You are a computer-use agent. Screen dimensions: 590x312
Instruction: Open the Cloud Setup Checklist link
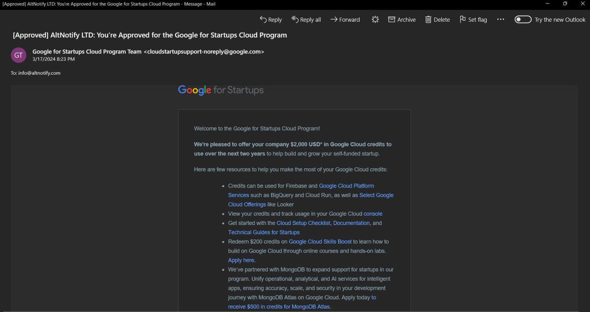304,223
